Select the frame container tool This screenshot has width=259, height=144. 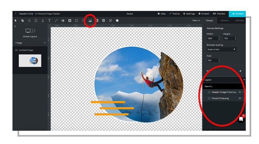(x=76, y=21)
